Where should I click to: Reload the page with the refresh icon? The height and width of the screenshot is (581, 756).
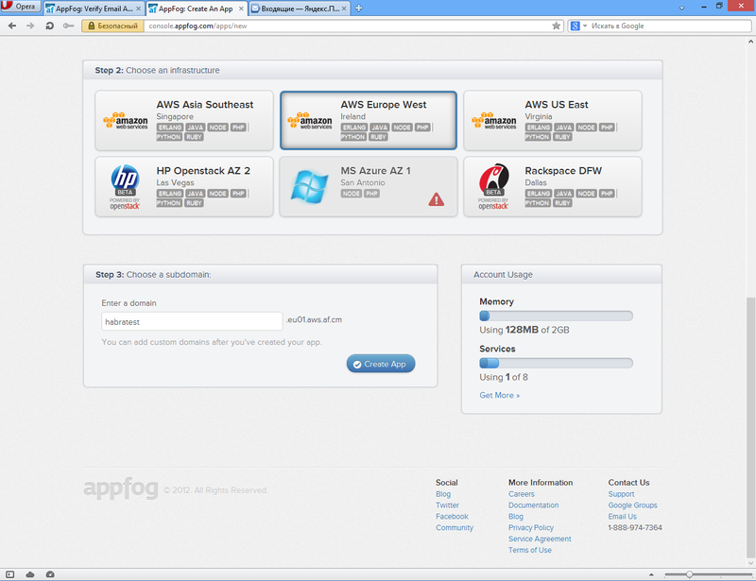(x=49, y=26)
